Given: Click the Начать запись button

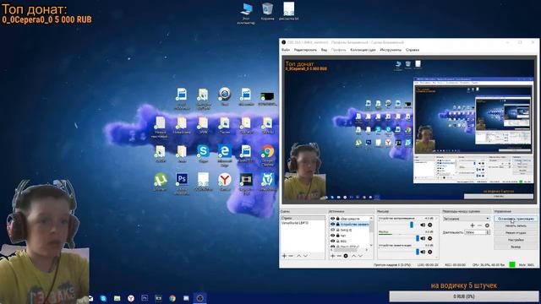Looking at the screenshot, I should coord(516,225).
